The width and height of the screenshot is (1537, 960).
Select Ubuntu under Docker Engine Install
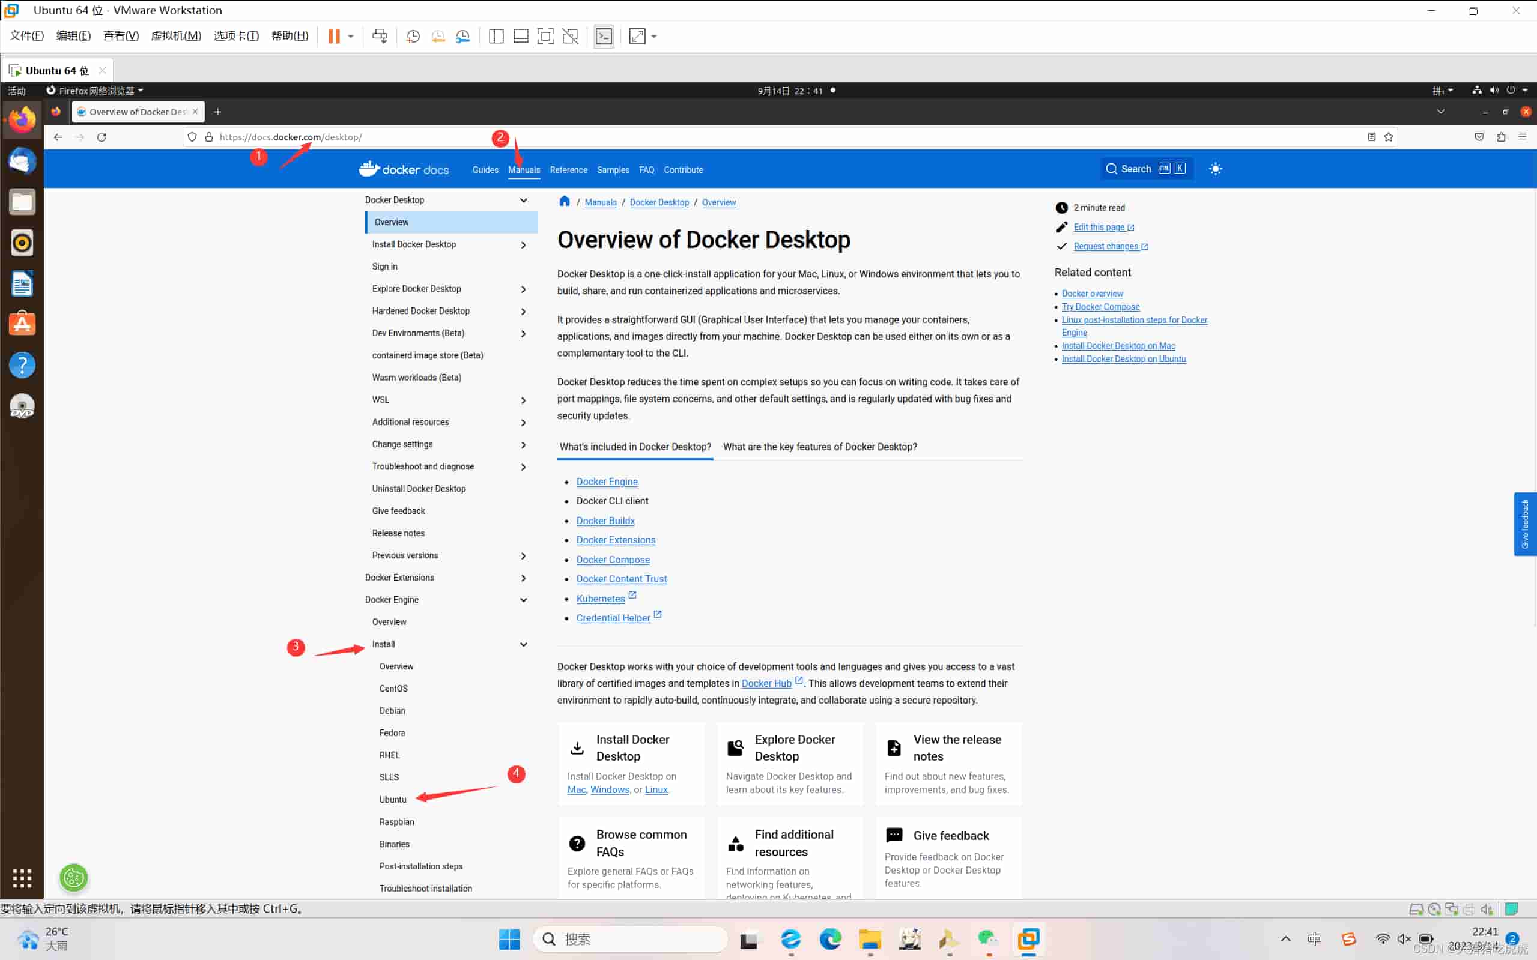392,799
